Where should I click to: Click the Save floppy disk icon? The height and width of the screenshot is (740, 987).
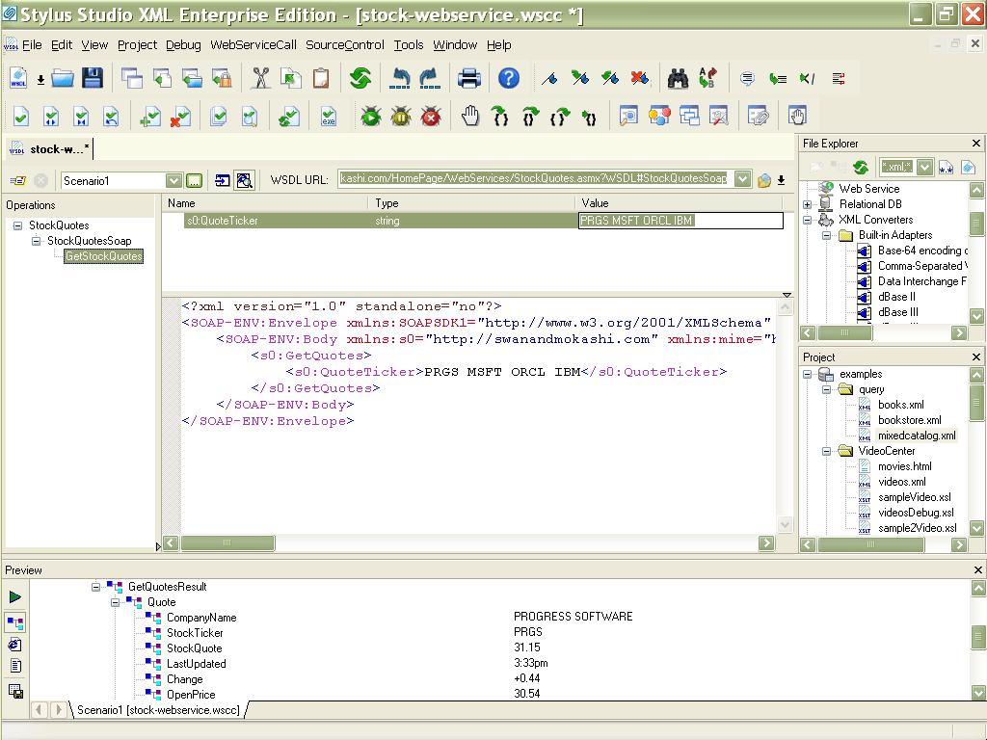pos(92,79)
